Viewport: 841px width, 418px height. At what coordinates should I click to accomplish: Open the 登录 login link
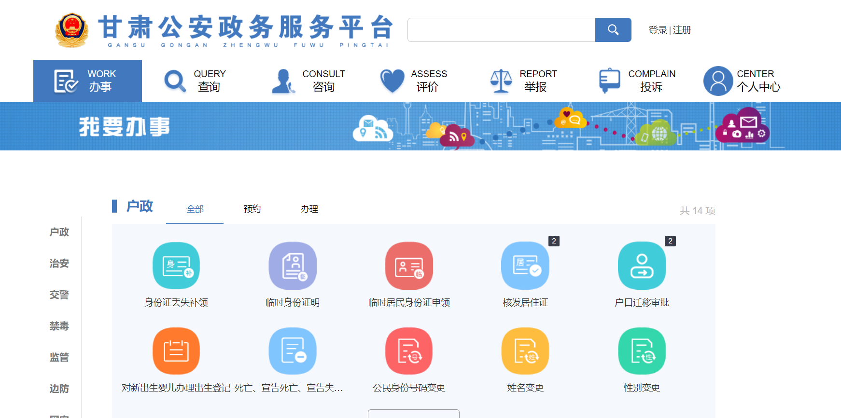pos(657,30)
